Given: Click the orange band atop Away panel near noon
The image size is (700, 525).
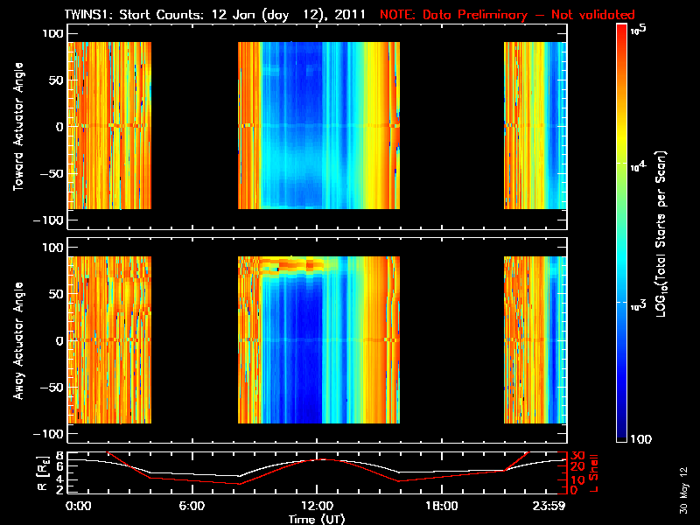Looking at the screenshot, I should pos(292,264).
